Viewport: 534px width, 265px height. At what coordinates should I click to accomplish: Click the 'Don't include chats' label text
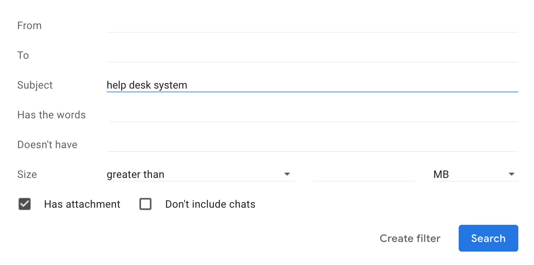point(210,204)
